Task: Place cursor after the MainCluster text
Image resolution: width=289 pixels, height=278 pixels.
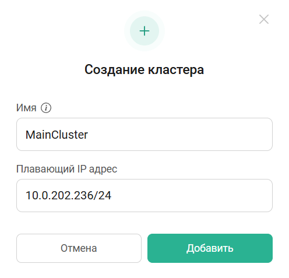Action: tap(89, 135)
